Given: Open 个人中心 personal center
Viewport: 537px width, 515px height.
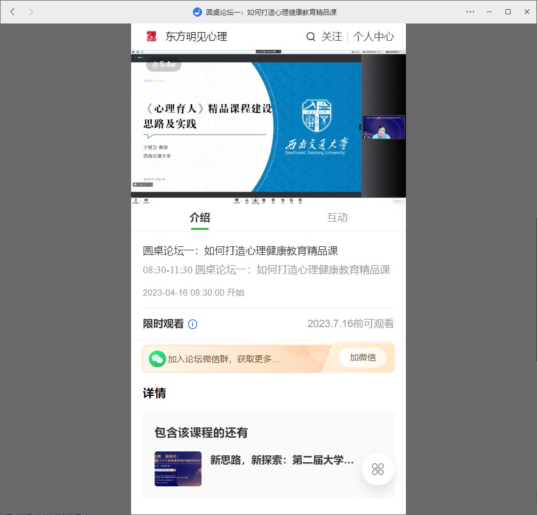Looking at the screenshot, I should pyautogui.click(x=373, y=37).
